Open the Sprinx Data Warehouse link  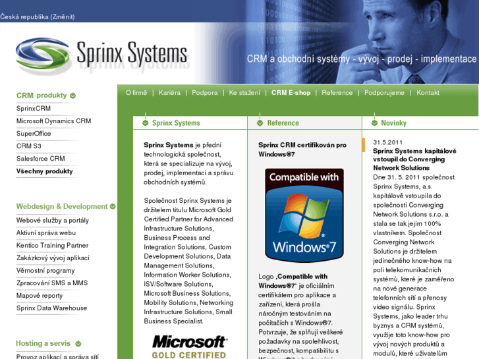click(51, 308)
